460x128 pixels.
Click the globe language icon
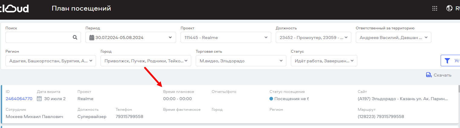click(449, 8)
